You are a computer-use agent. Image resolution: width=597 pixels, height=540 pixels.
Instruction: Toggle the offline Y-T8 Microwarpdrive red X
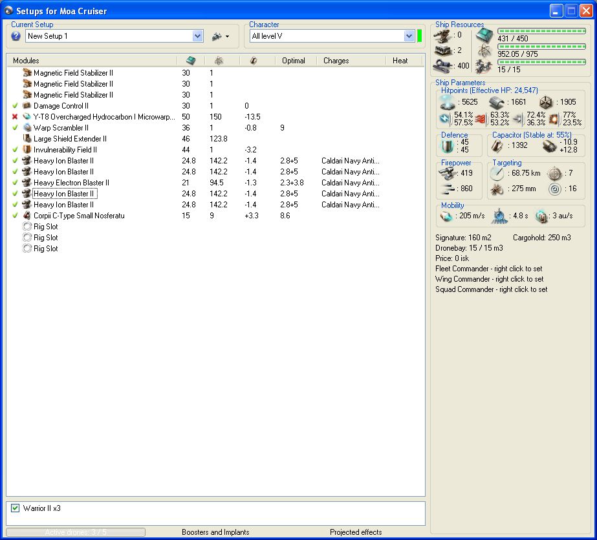click(15, 117)
